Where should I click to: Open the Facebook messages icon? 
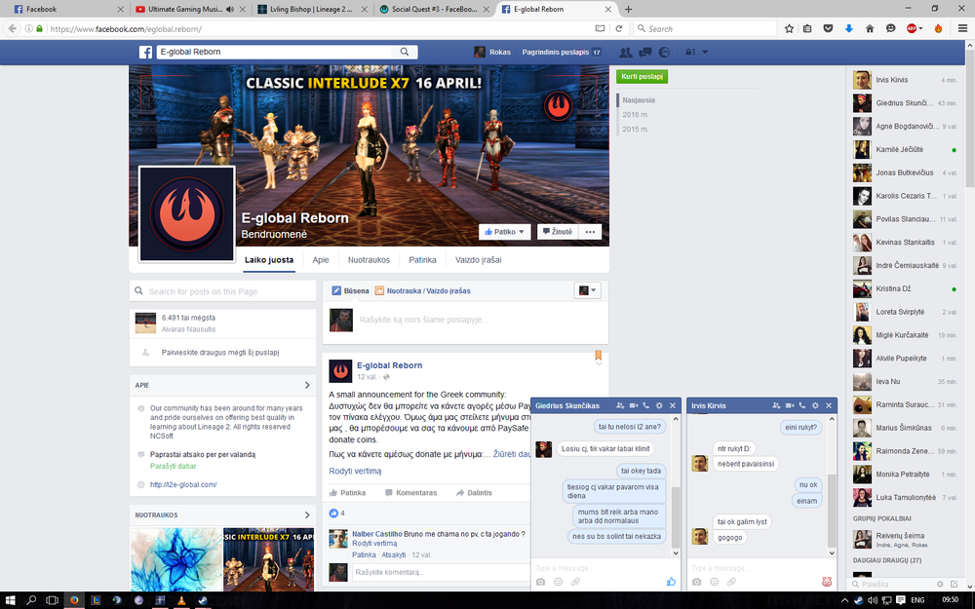(x=643, y=52)
